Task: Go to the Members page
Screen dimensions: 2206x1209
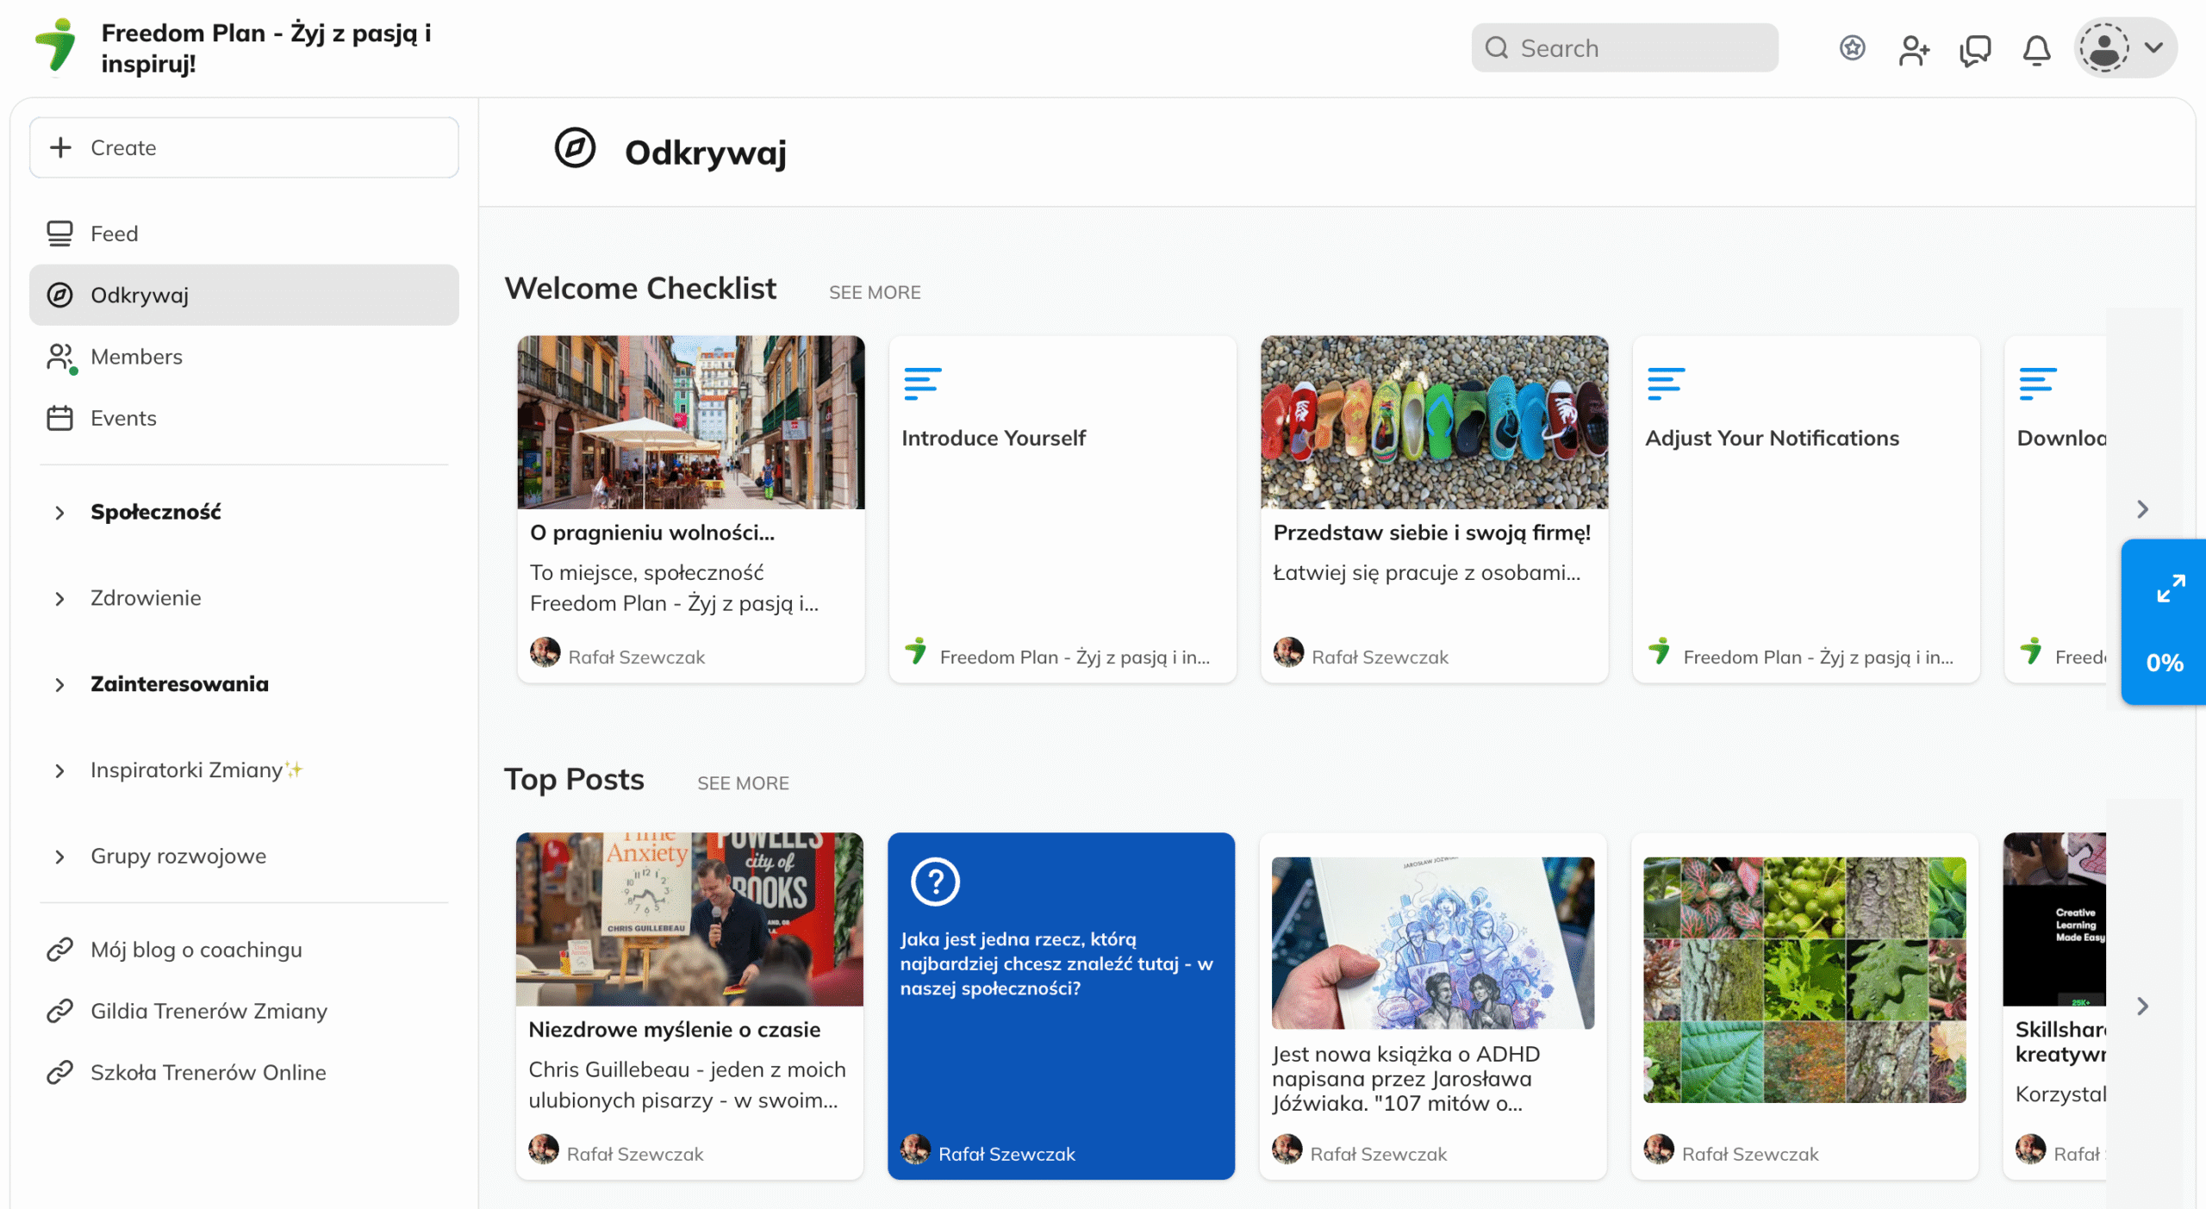Action: 136,357
